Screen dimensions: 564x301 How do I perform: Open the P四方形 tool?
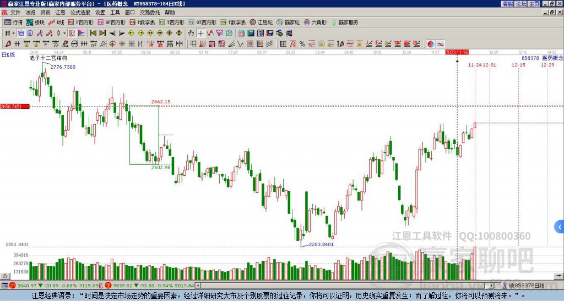(x=81, y=22)
